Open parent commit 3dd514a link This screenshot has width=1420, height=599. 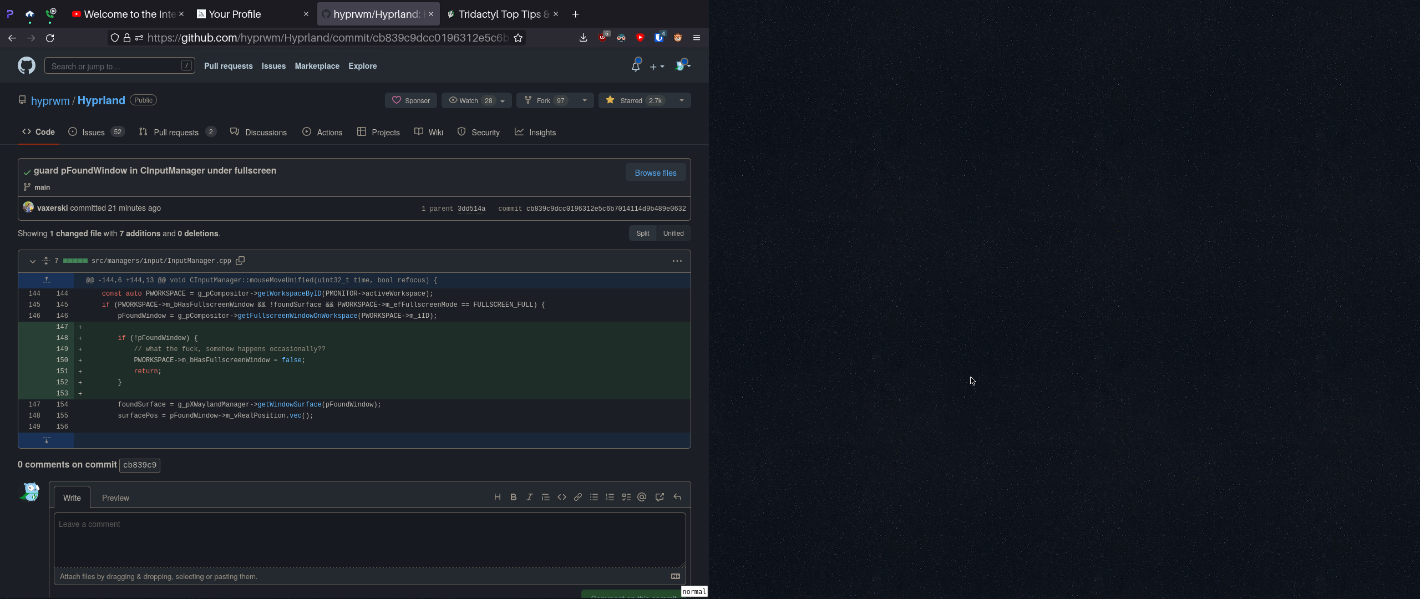point(471,209)
